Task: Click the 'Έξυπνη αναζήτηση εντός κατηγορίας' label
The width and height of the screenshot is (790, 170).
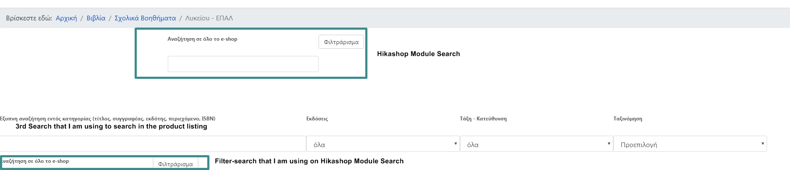Action: point(108,119)
